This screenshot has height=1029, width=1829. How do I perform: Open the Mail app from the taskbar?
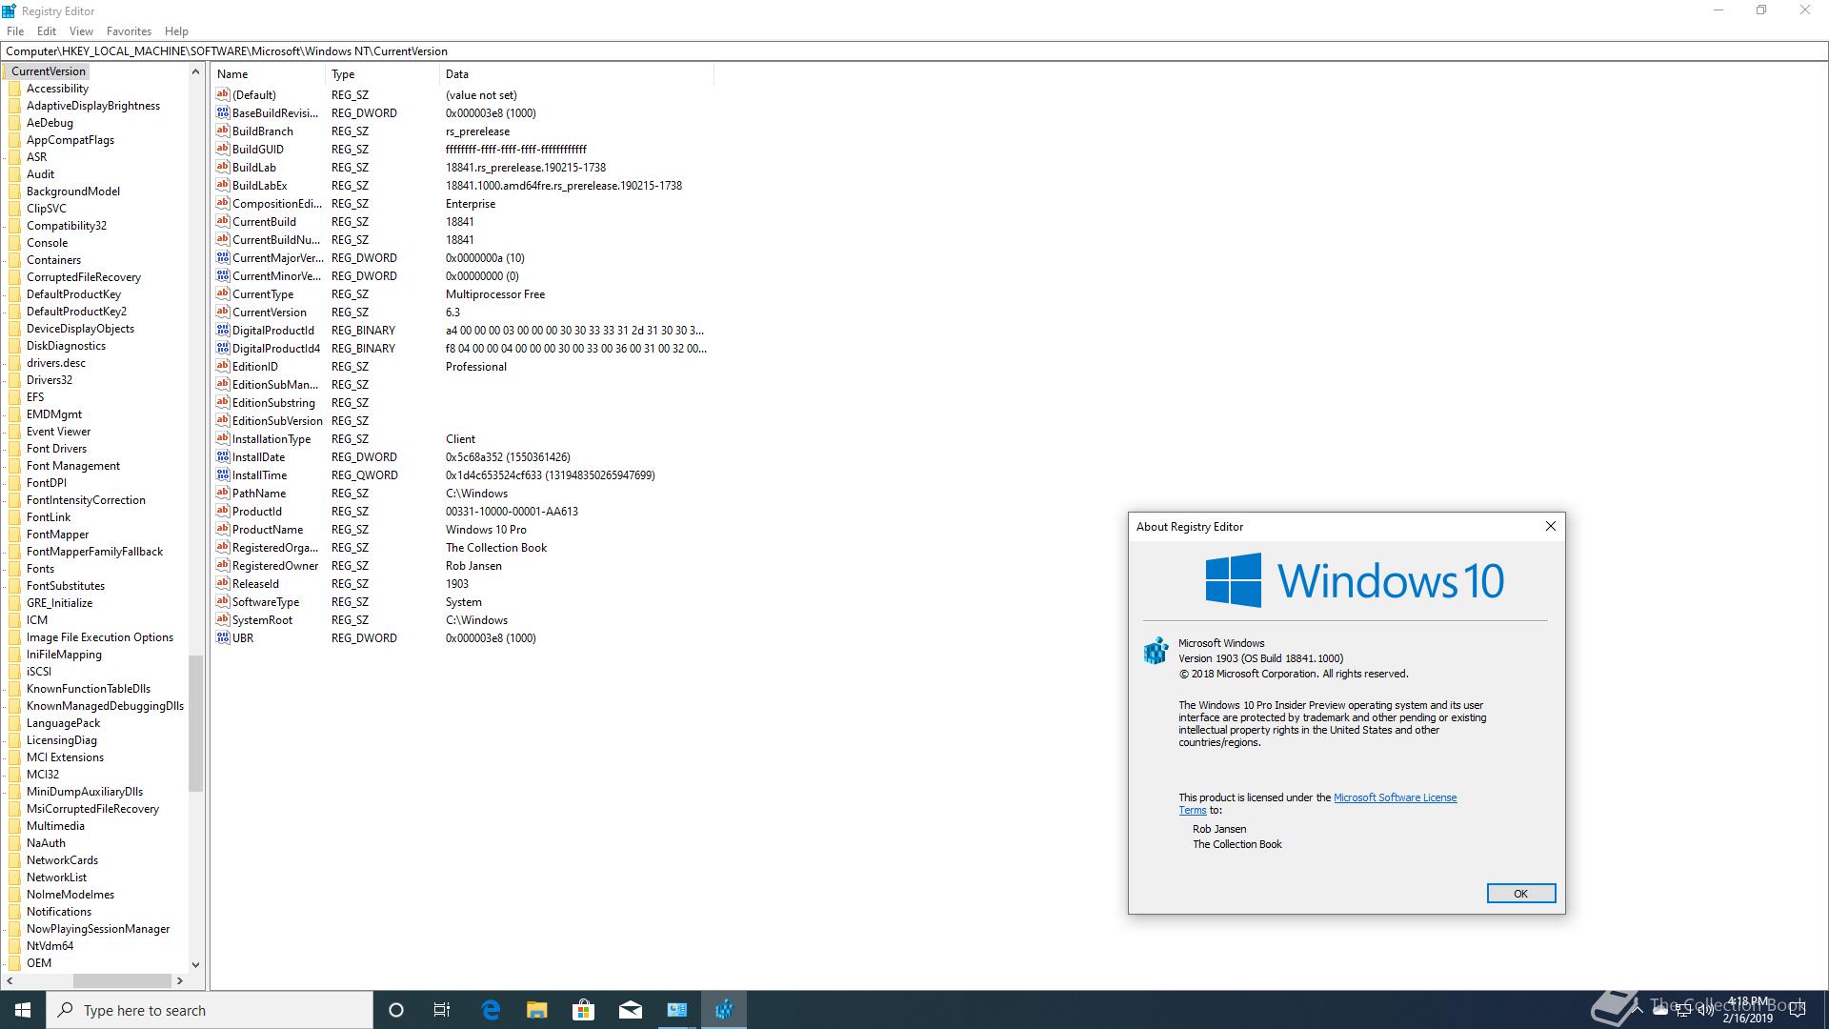(630, 1010)
